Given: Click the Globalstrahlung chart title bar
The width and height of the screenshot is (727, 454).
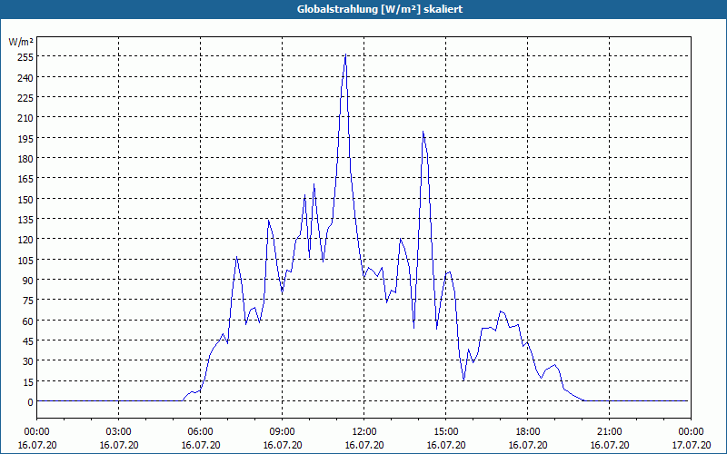Looking at the screenshot, I should [x=363, y=9].
